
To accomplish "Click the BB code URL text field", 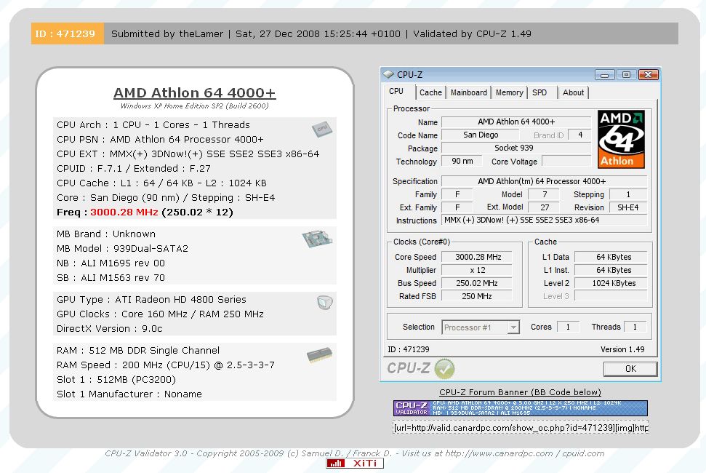I will (521, 427).
